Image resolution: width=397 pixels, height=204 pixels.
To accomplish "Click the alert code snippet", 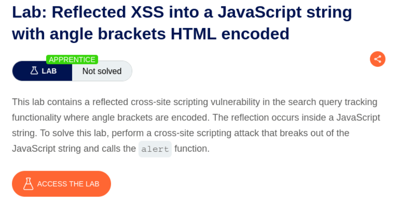I will (x=155, y=149).
